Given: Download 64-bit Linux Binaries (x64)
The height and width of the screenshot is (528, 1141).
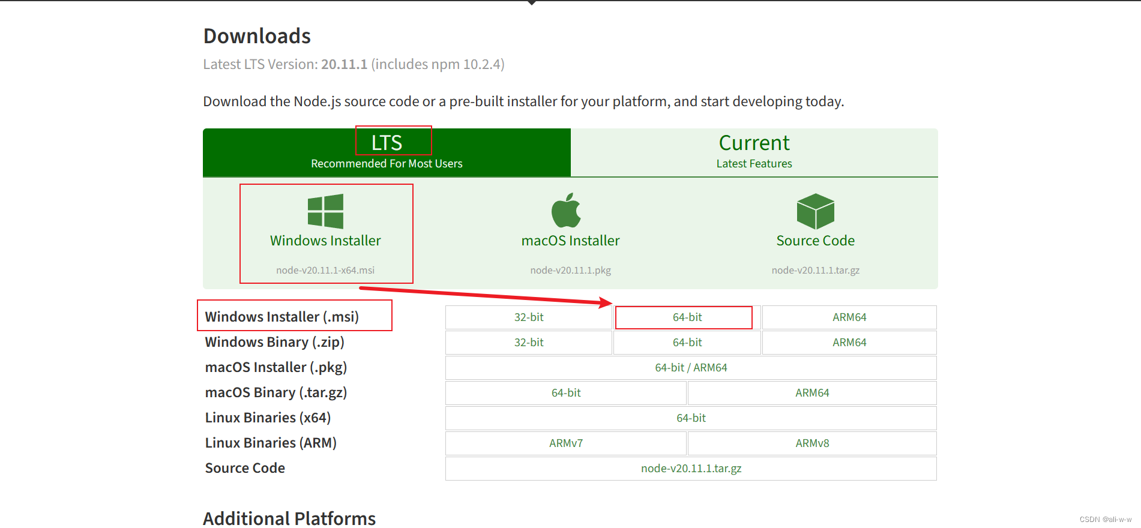Looking at the screenshot, I should (691, 418).
